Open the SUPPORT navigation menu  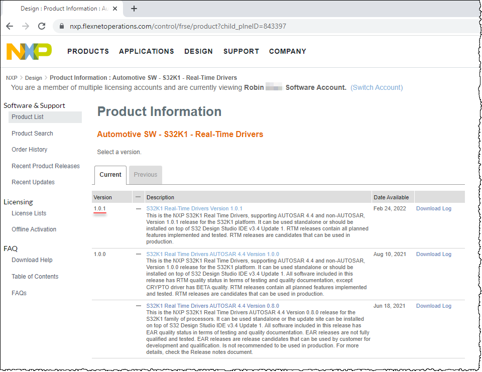point(241,51)
